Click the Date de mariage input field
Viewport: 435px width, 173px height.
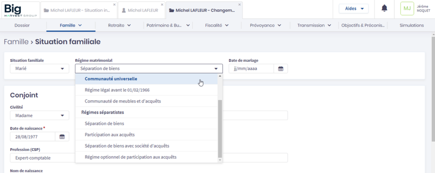(251, 69)
